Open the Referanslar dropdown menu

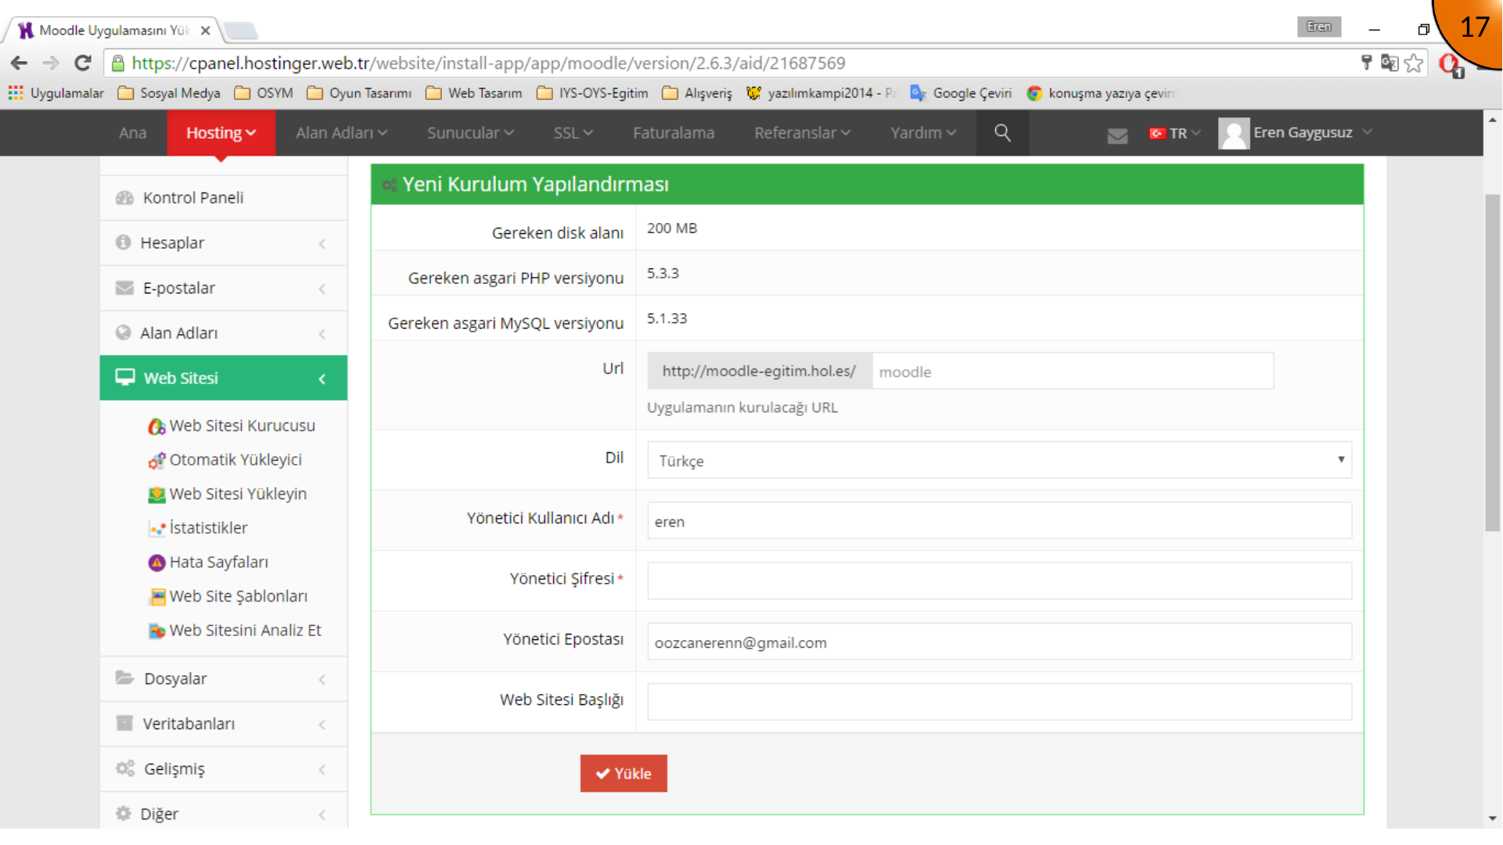(803, 133)
